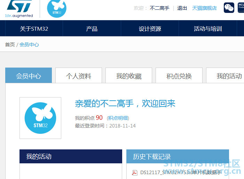The height and width of the screenshot is (179, 244).
Task: Open the 活动与培训 menu
Action: pyautogui.click(x=208, y=29)
